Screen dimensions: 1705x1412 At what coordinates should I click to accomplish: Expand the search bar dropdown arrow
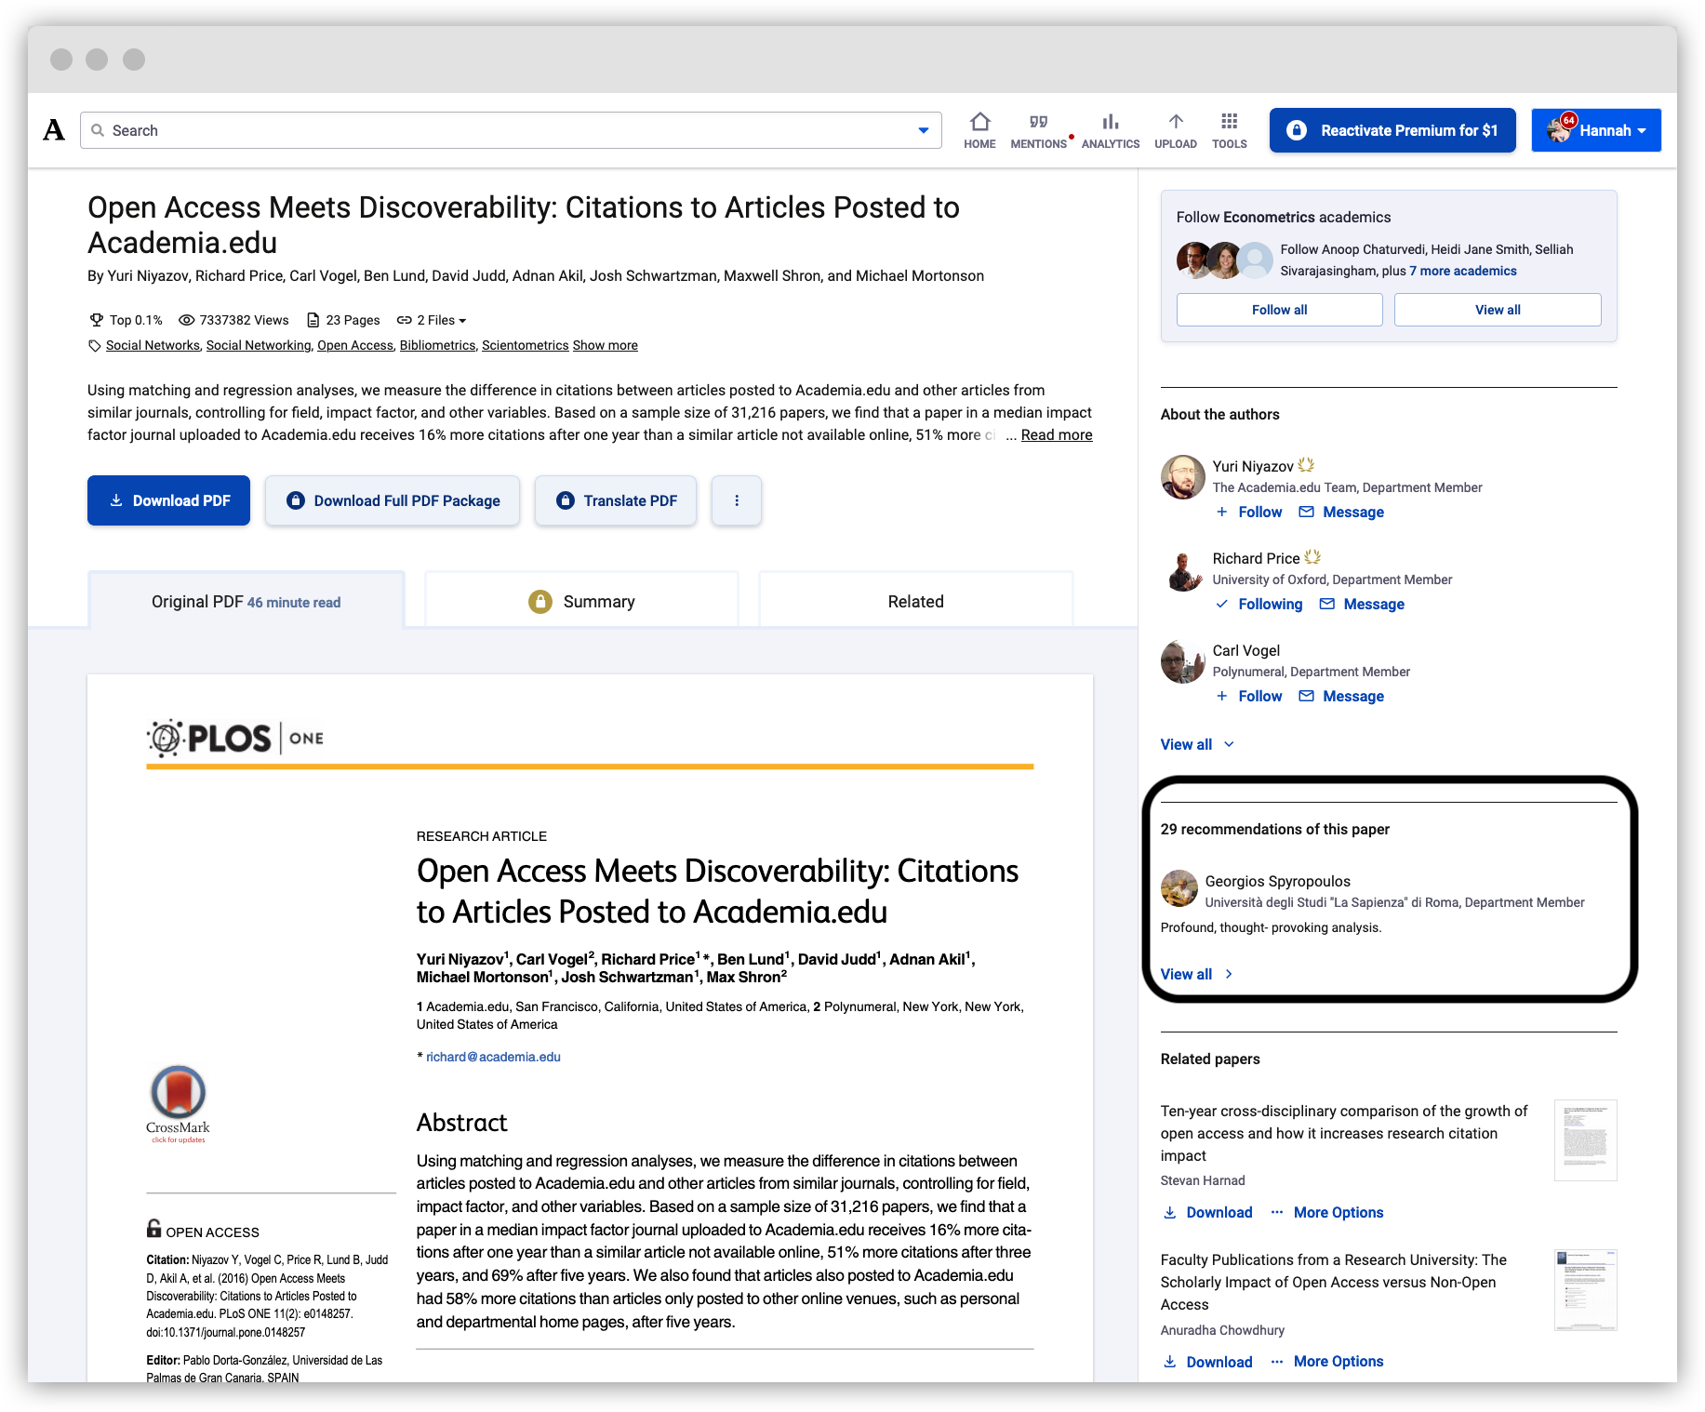[924, 130]
